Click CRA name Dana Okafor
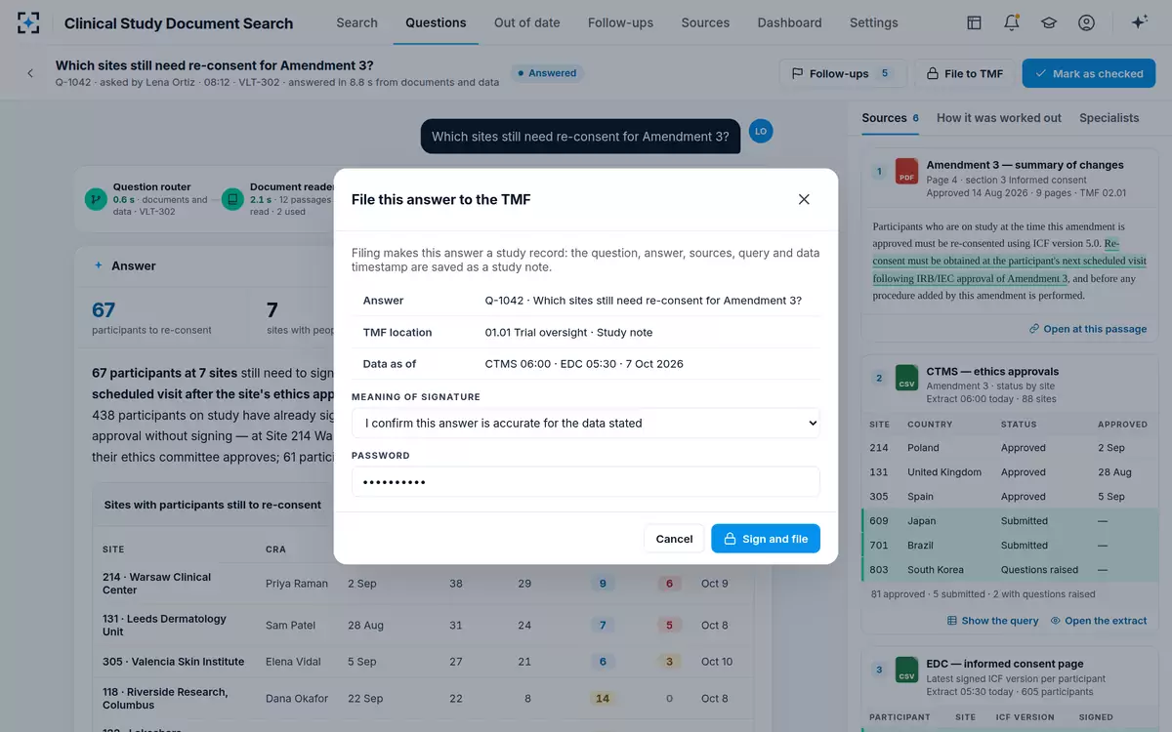1172x732 pixels. [297, 699]
